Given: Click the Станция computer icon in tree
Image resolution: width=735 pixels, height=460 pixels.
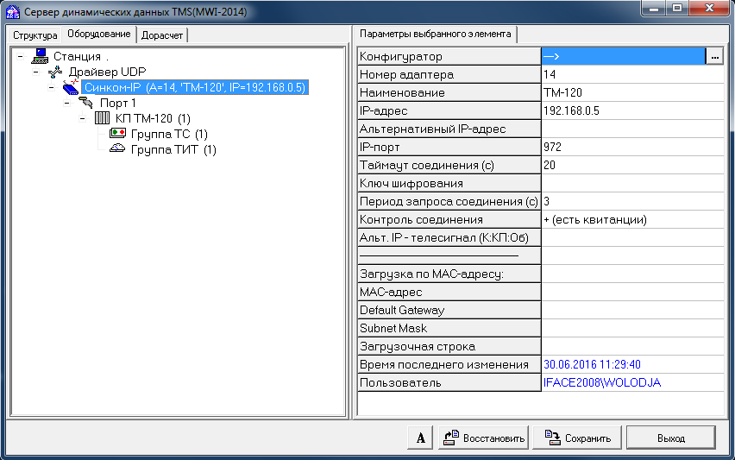Looking at the screenshot, I should pos(40,57).
